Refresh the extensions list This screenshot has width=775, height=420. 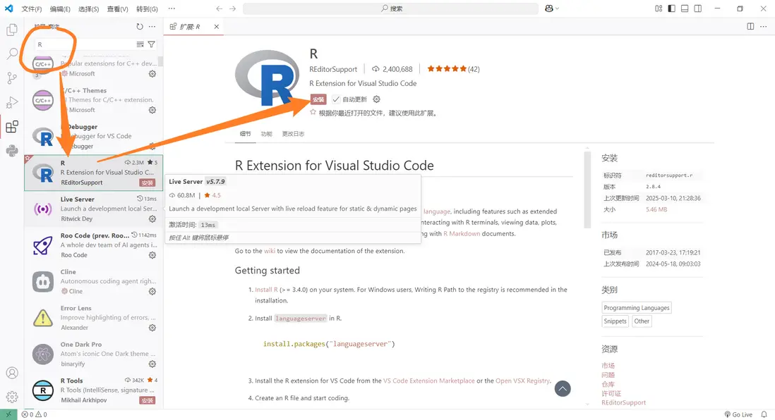(x=140, y=27)
